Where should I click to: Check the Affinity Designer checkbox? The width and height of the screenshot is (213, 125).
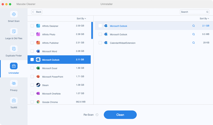coord(32,26)
